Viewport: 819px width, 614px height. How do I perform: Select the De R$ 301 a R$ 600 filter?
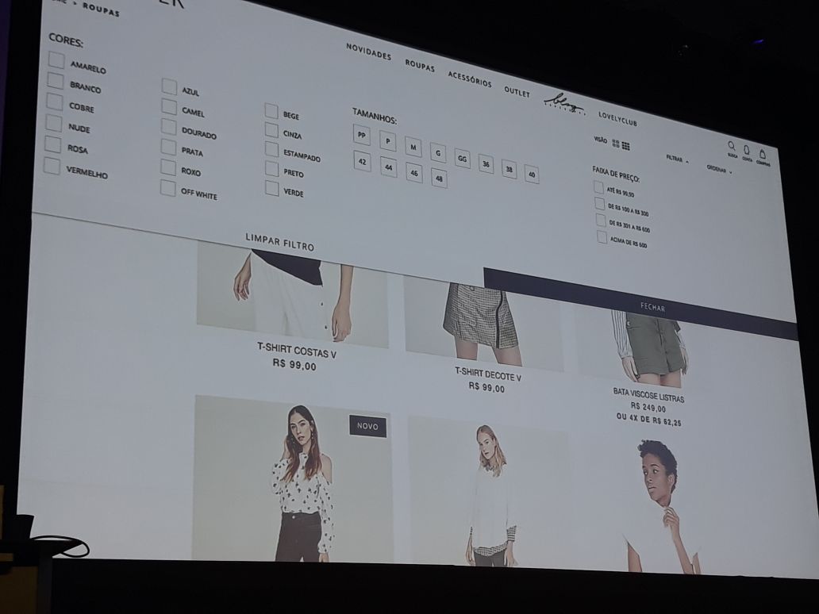pyautogui.click(x=602, y=221)
